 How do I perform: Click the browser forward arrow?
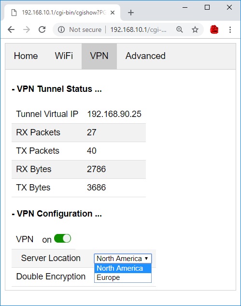point(27,29)
